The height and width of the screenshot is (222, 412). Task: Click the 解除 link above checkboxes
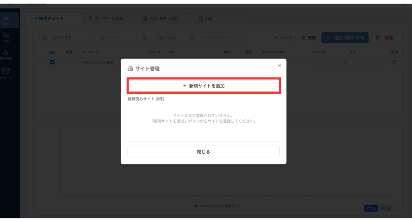coord(52,52)
